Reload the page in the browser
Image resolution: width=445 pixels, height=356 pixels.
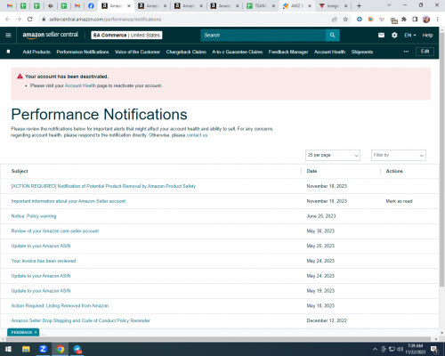pos(29,20)
